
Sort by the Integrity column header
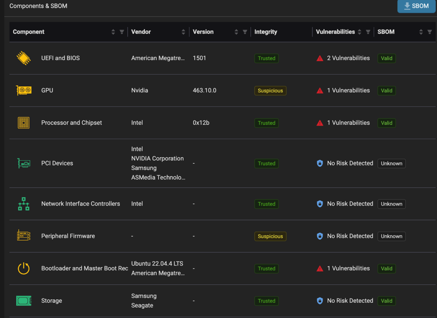pos(266,32)
